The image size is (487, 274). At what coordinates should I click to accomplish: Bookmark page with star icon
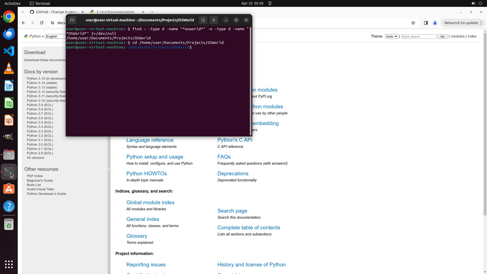coord(413,23)
